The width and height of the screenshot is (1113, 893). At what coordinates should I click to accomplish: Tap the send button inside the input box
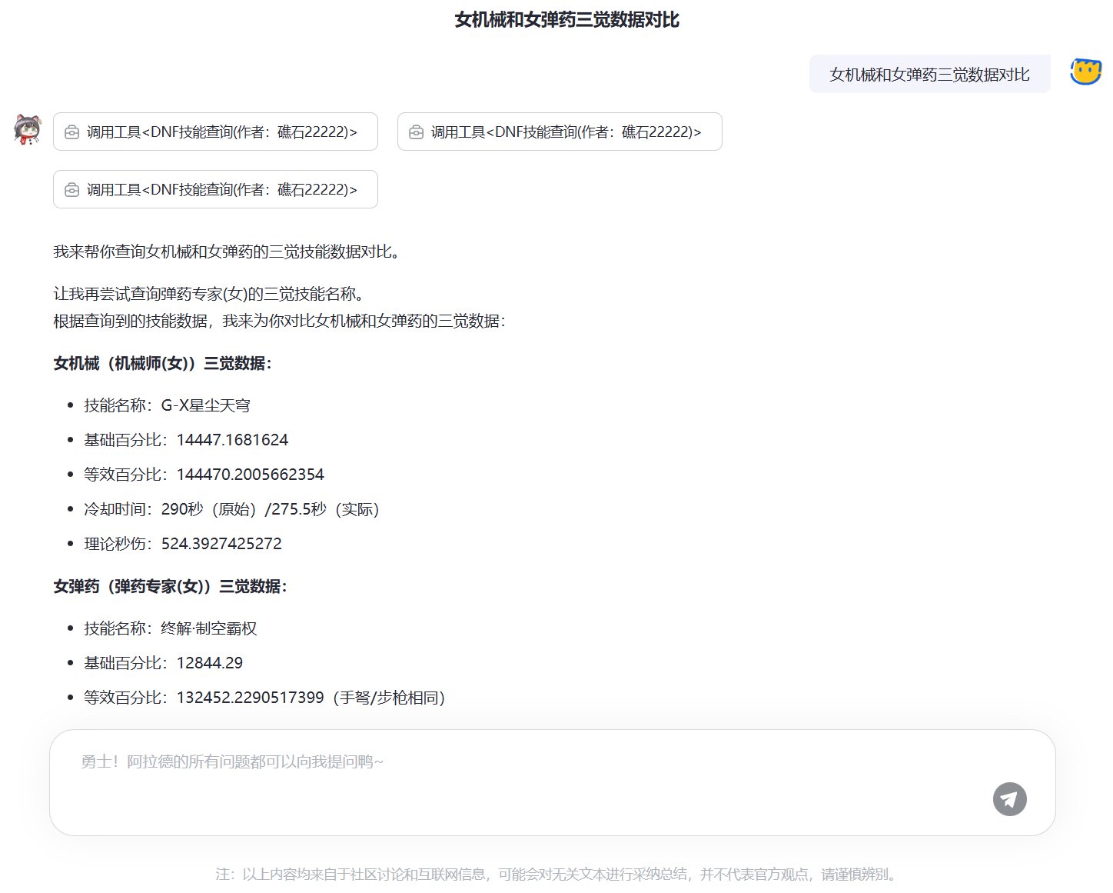pyautogui.click(x=1009, y=800)
